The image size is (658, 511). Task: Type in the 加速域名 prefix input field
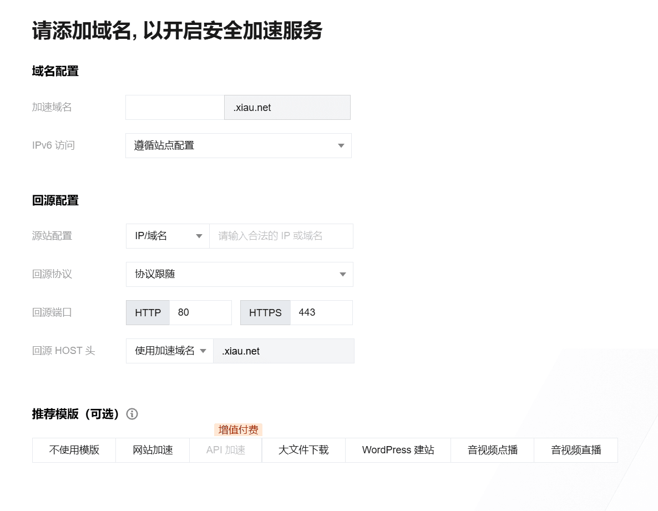pyautogui.click(x=175, y=108)
